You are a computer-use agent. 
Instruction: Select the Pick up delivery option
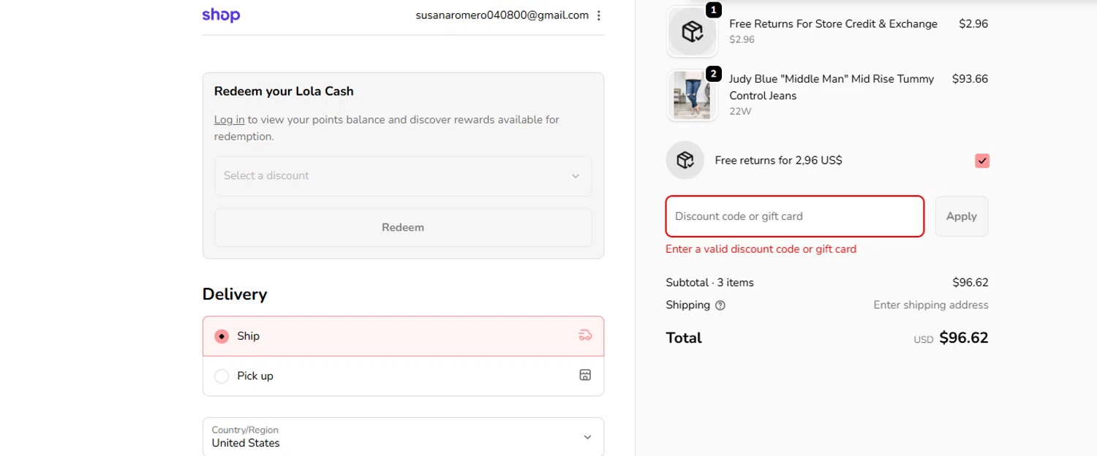click(x=222, y=376)
